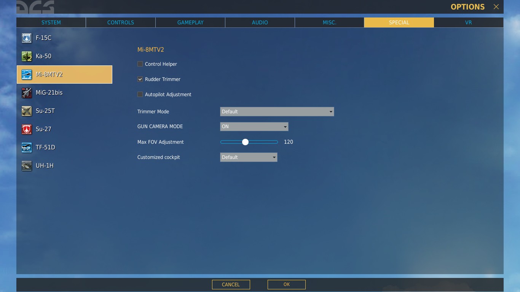The height and width of the screenshot is (292, 520).
Task: Click the Su-27 red shield icon
Action: coord(27,129)
